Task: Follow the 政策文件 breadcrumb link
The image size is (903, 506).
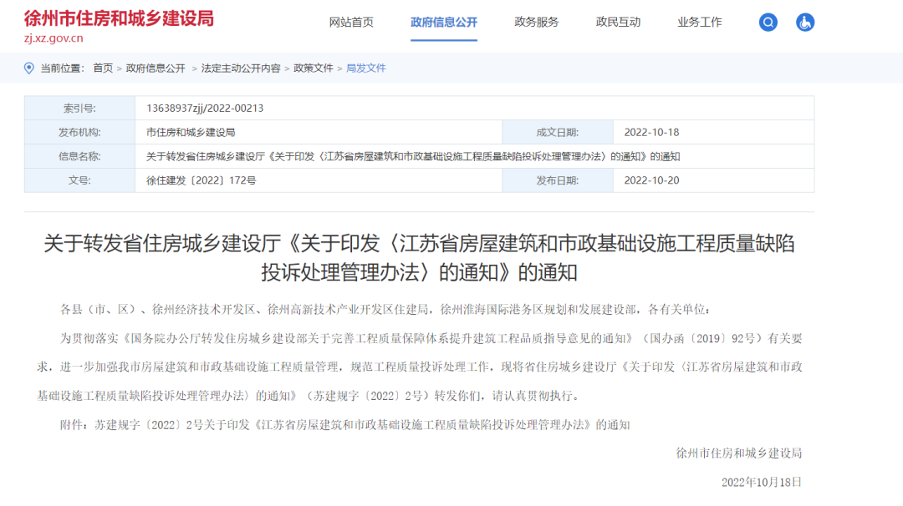Action: click(314, 68)
